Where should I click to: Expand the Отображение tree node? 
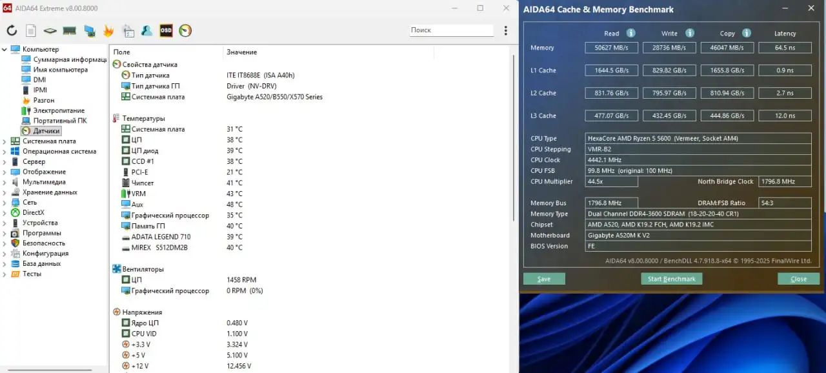5,172
